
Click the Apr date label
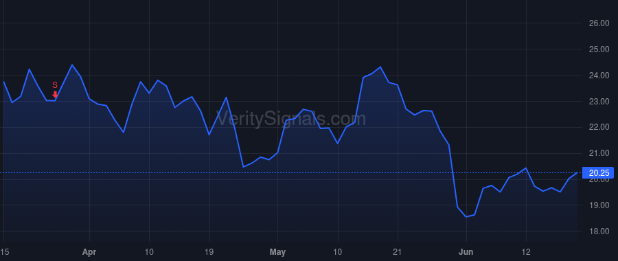point(89,252)
